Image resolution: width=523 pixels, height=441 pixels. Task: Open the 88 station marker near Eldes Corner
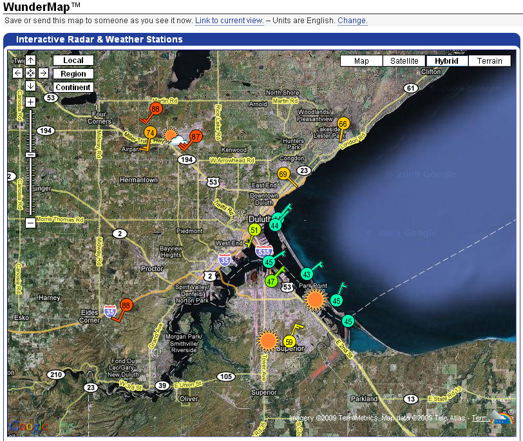126,305
